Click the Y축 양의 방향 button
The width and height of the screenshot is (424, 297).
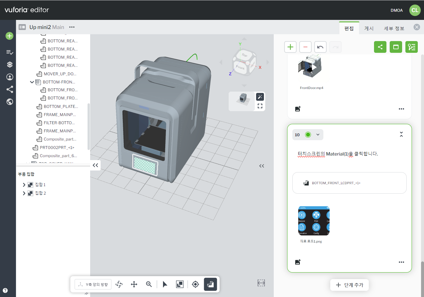coord(93,284)
